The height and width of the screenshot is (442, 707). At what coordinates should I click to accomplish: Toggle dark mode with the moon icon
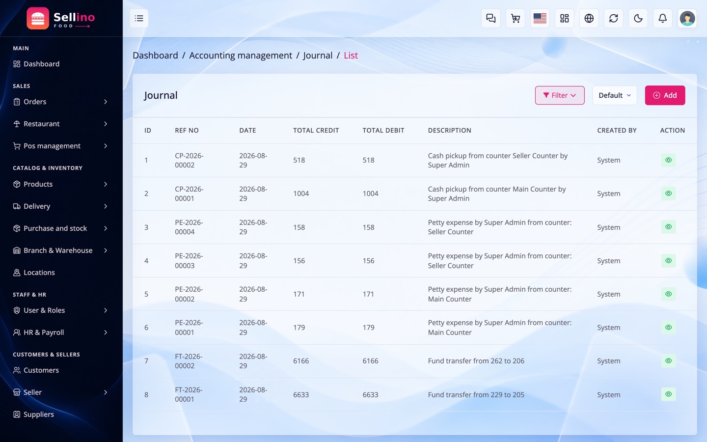pos(638,19)
